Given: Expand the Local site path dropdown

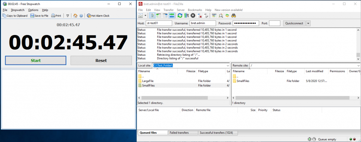Looking at the screenshot, I should (227, 66).
